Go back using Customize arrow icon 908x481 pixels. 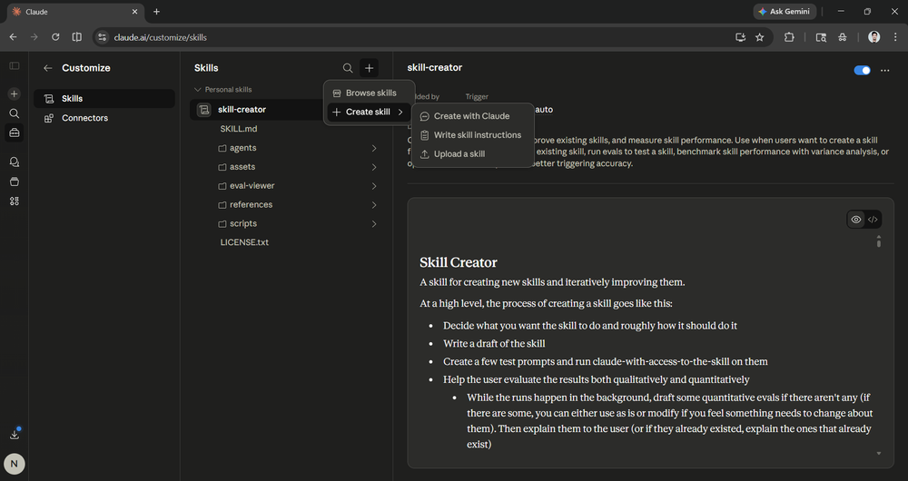point(47,68)
